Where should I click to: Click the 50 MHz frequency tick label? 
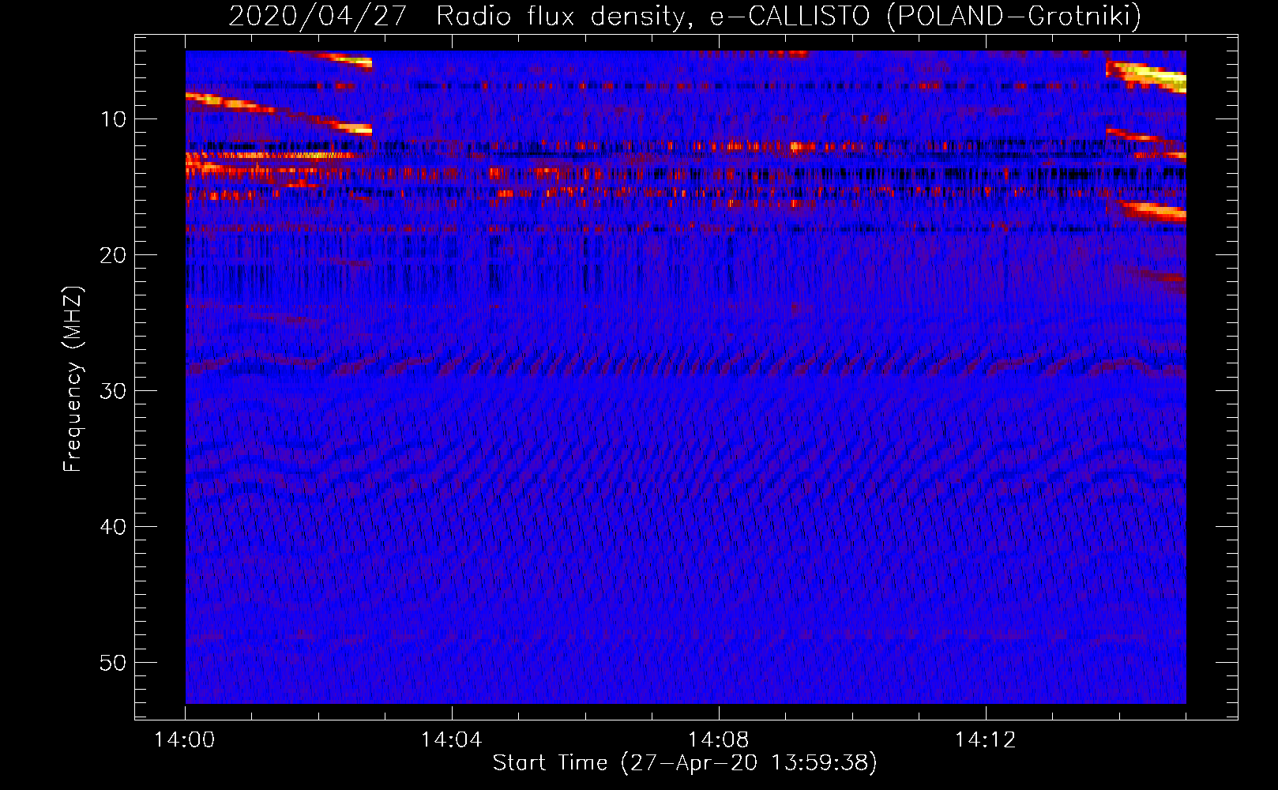pos(113,663)
